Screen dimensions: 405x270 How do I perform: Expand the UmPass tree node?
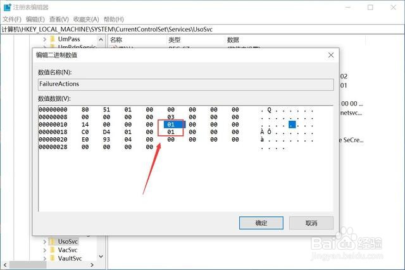point(45,39)
